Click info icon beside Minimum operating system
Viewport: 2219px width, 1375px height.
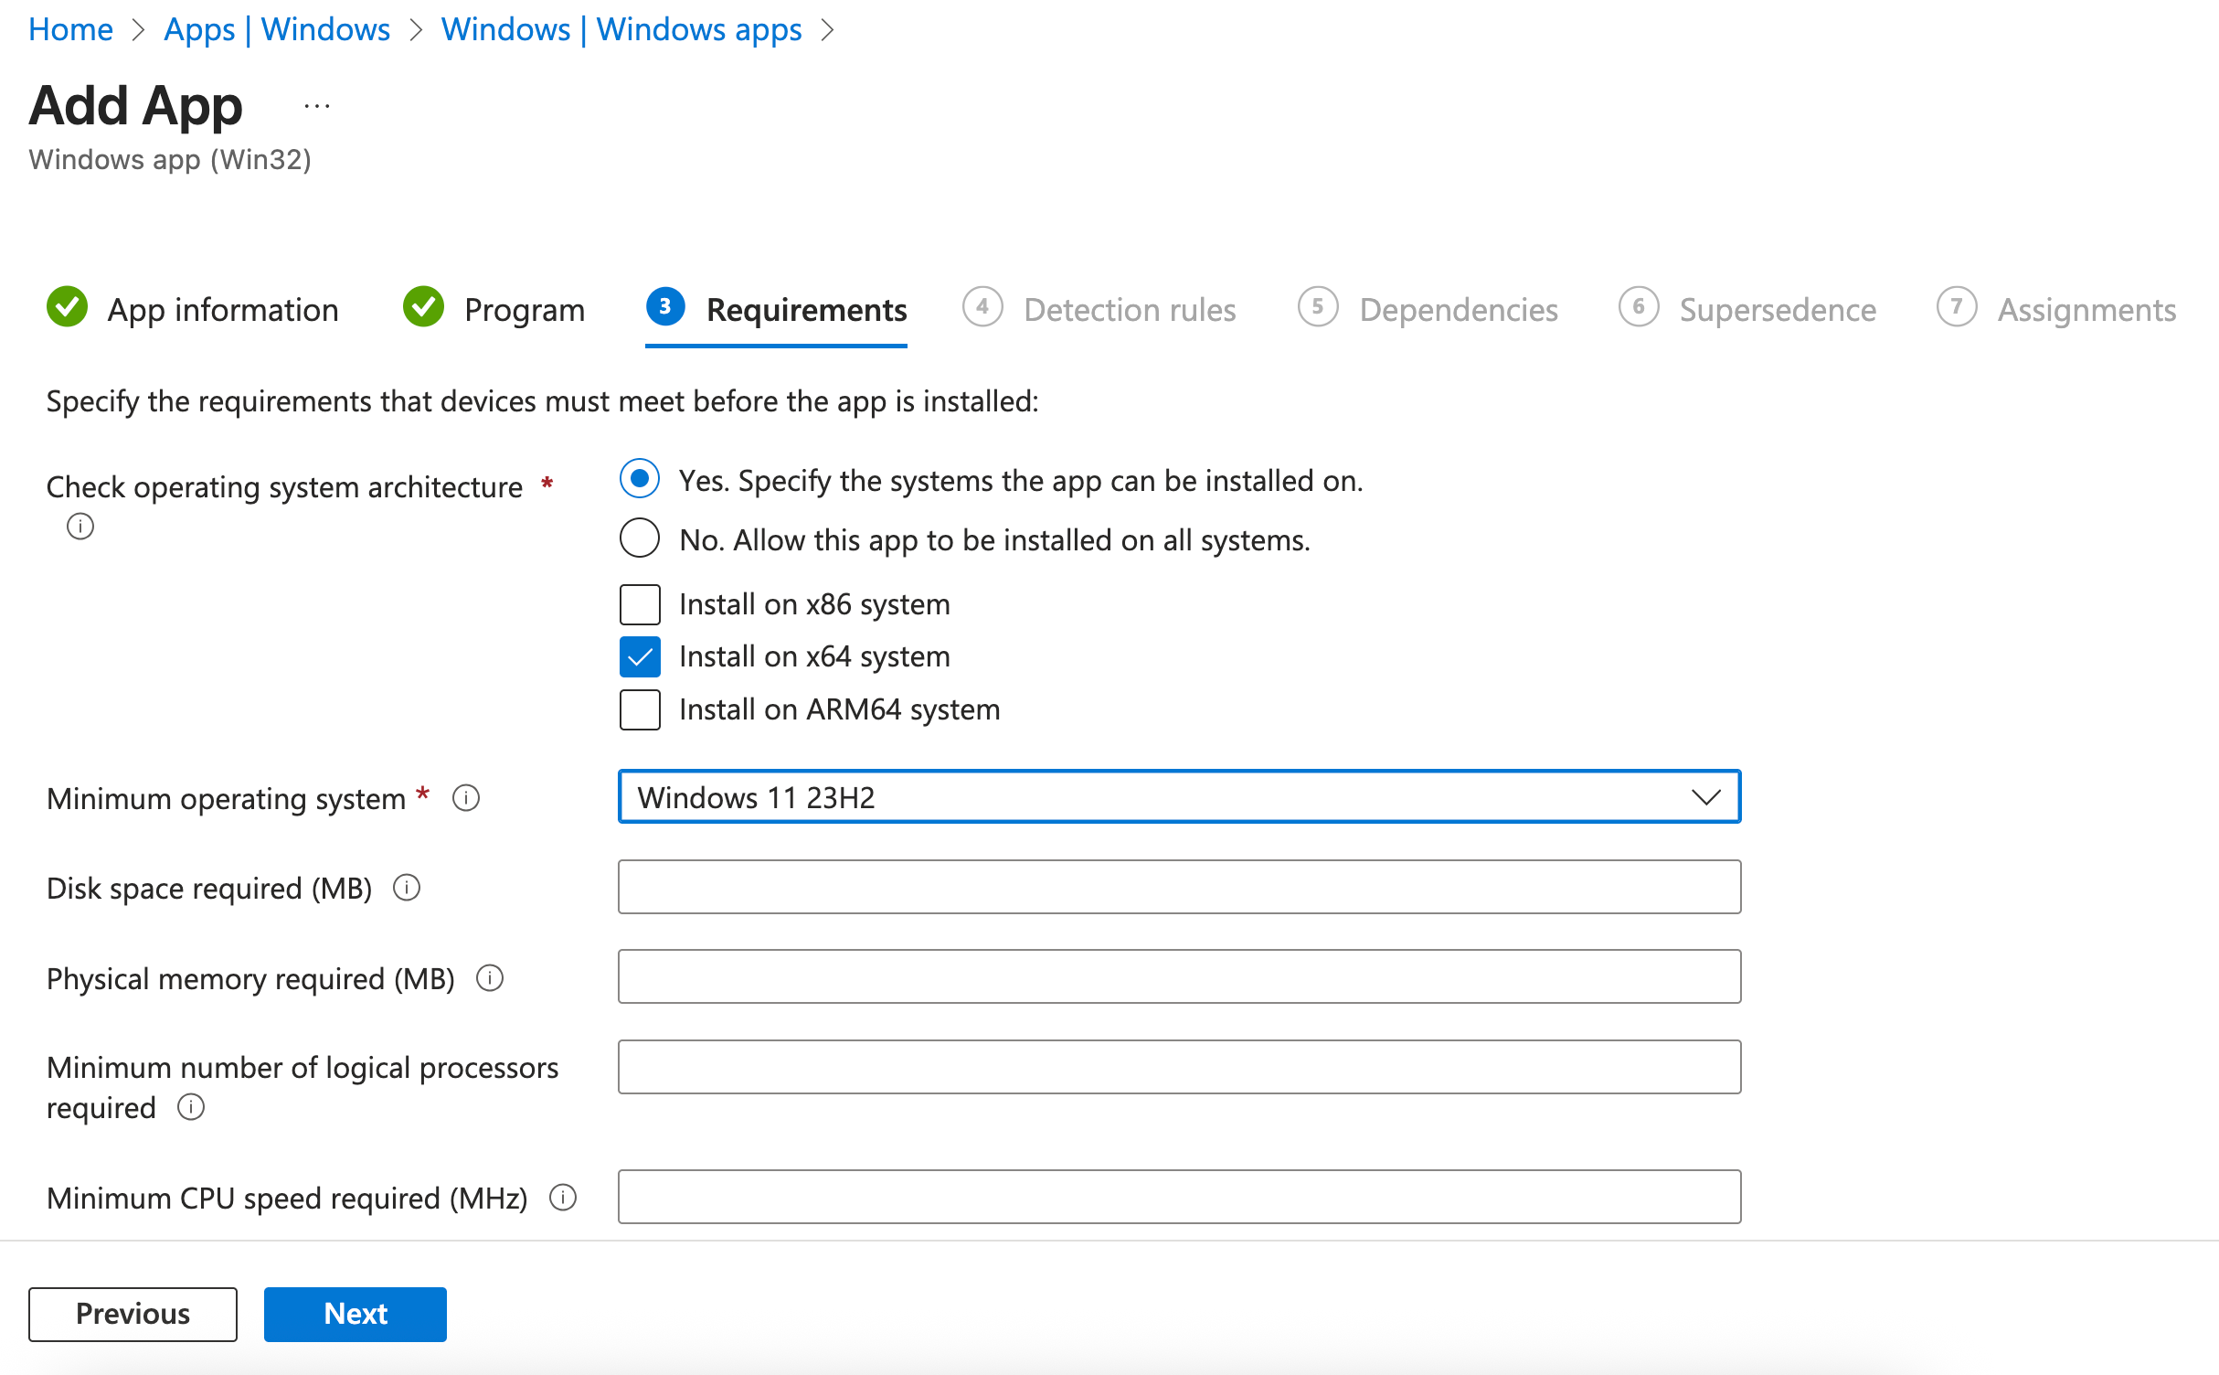(x=466, y=798)
